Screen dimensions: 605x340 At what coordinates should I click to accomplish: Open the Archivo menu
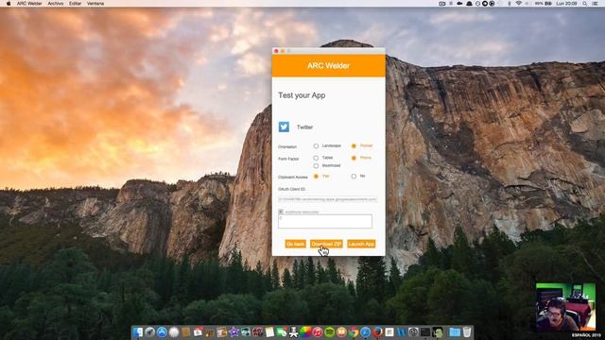point(55,4)
